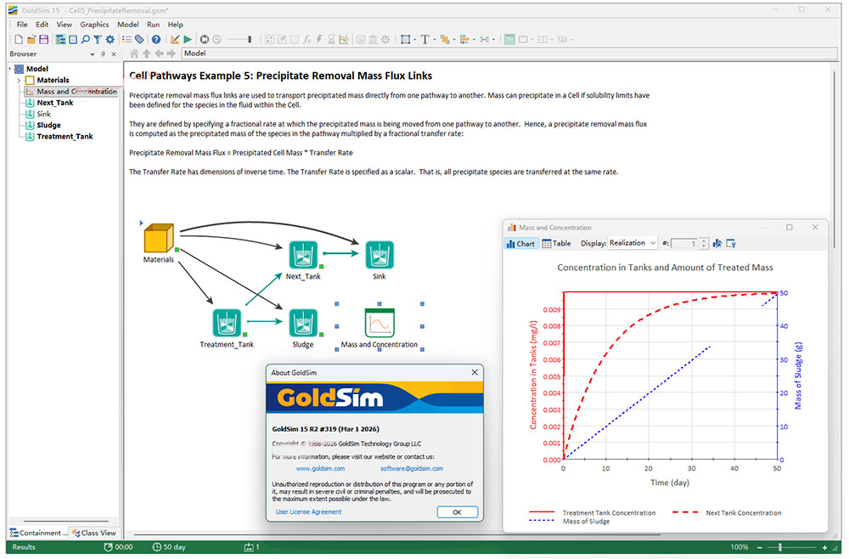
Task: Click the black step-forward circle icon
Action: 204,39
